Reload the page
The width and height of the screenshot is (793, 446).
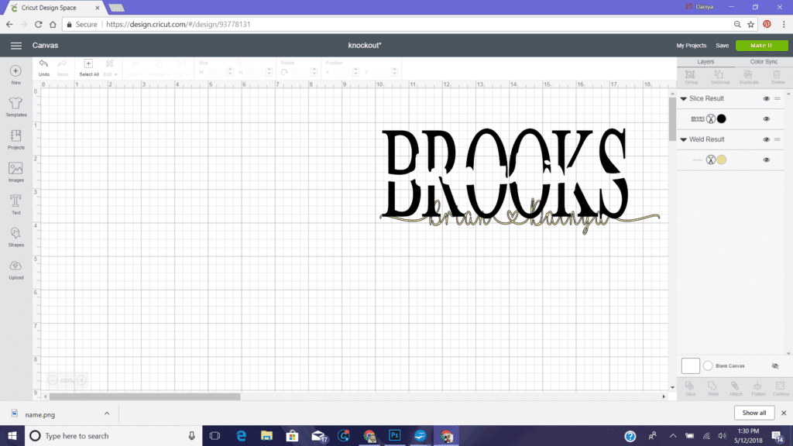coord(39,24)
